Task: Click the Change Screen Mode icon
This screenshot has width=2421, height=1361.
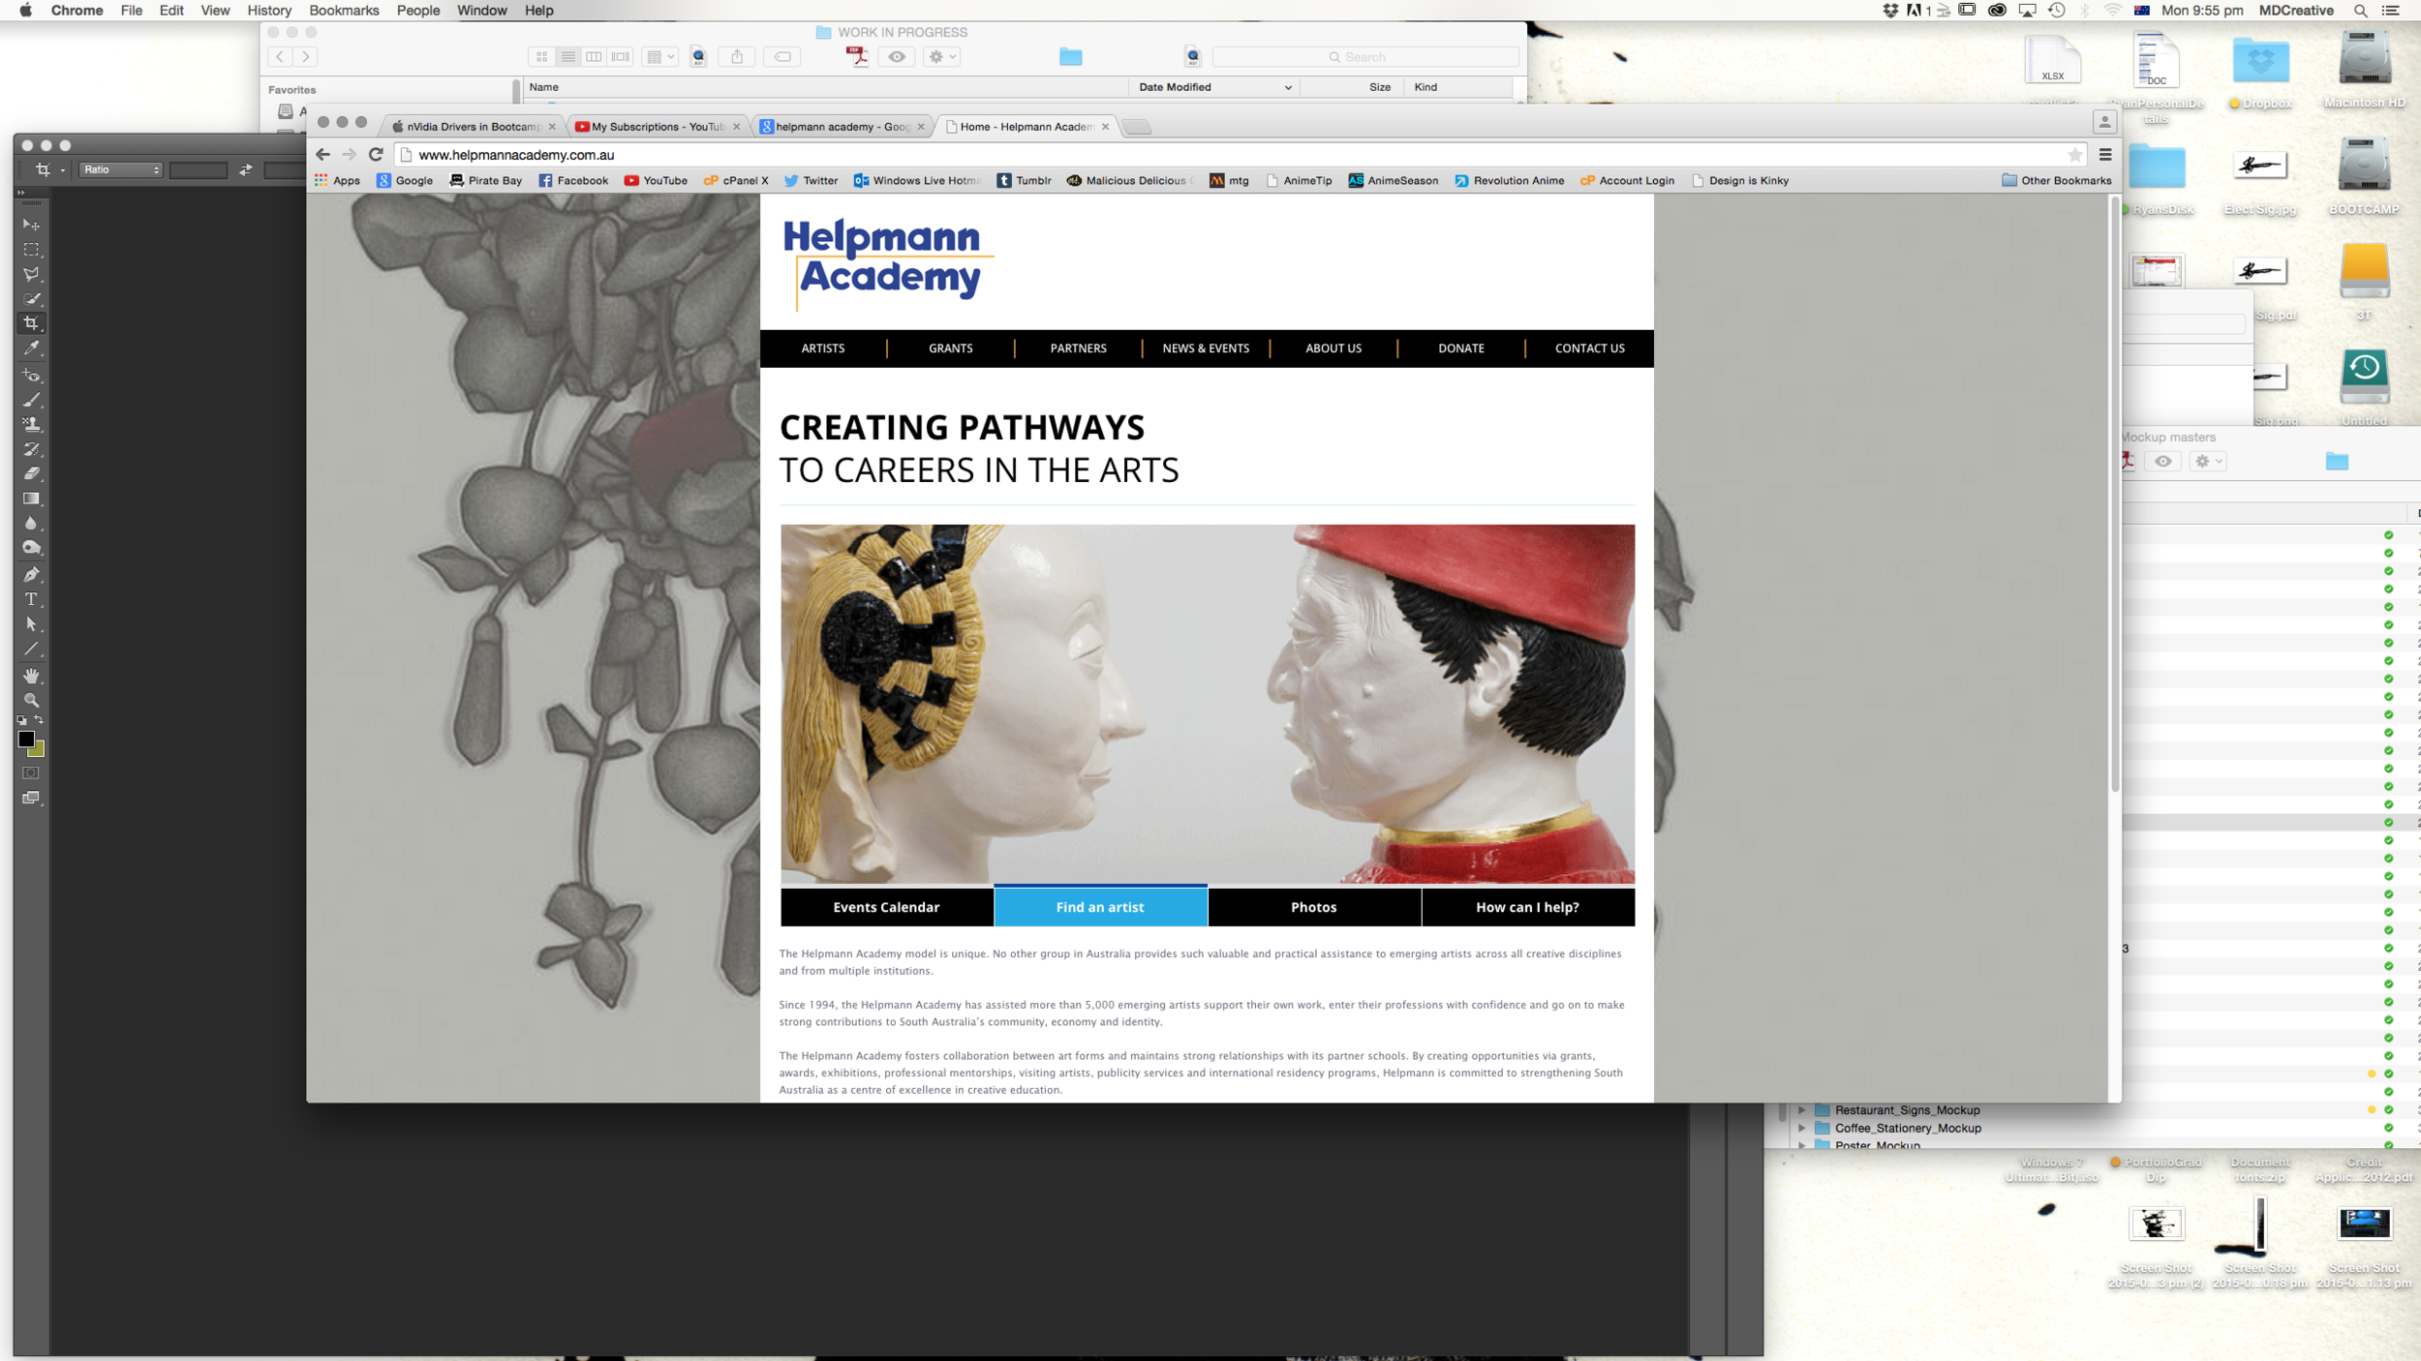Action: click(x=31, y=798)
